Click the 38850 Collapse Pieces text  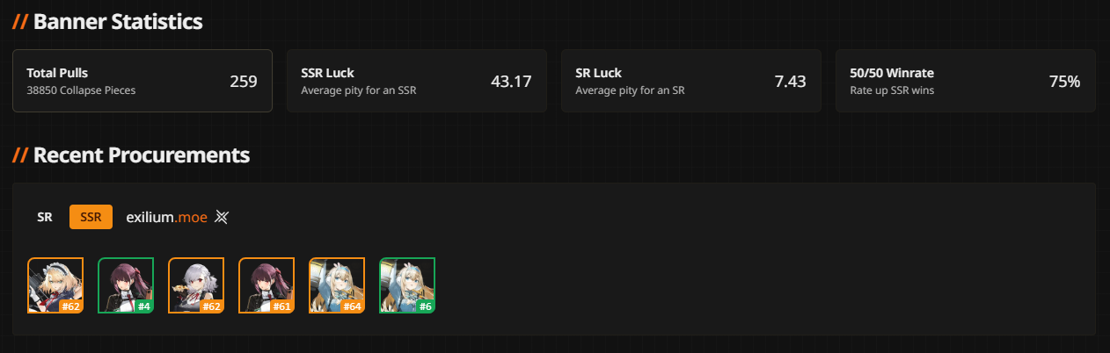(81, 90)
